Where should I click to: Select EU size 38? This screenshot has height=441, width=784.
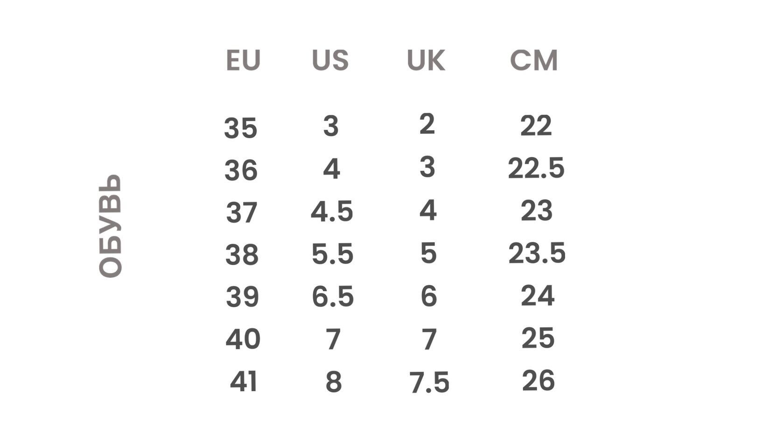pyautogui.click(x=242, y=255)
